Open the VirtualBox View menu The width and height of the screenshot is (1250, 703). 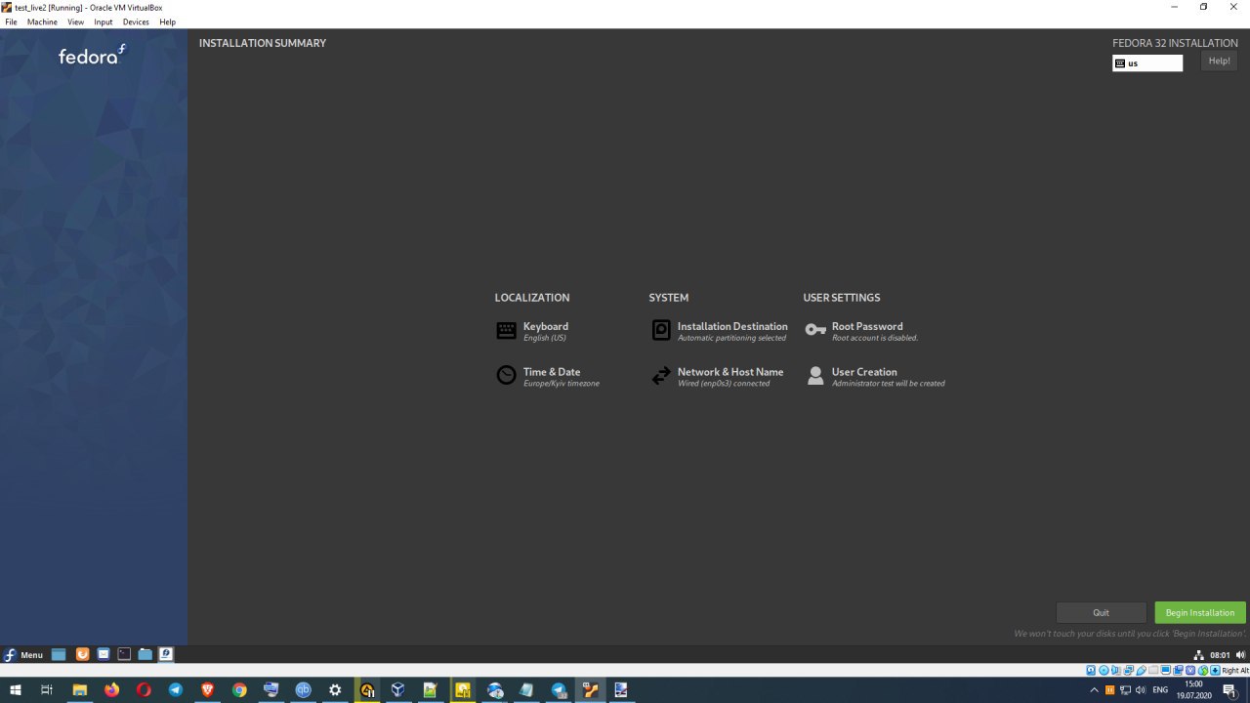pos(75,21)
